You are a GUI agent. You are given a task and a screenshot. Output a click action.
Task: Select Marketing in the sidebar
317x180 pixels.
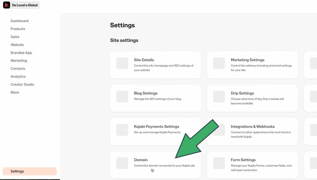pos(19,61)
